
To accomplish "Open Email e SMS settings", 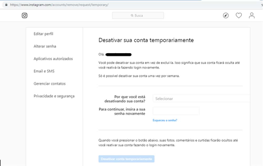I will (44, 71).
